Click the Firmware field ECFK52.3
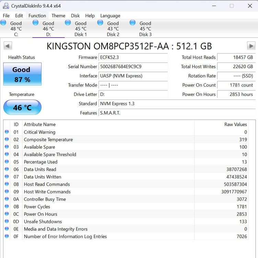258x258 pixels. (x=133, y=57)
